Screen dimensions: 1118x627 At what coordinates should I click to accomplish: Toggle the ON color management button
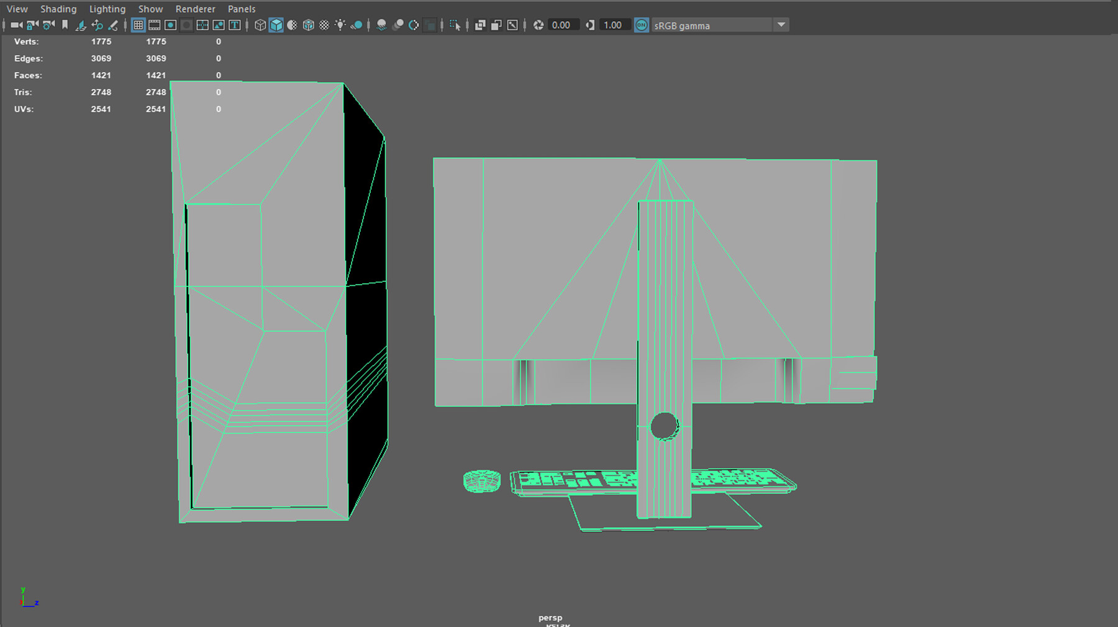pyautogui.click(x=642, y=25)
